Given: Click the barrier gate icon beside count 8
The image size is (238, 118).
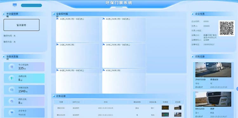Looking at the screenshot, I should [x=11, y=78].
